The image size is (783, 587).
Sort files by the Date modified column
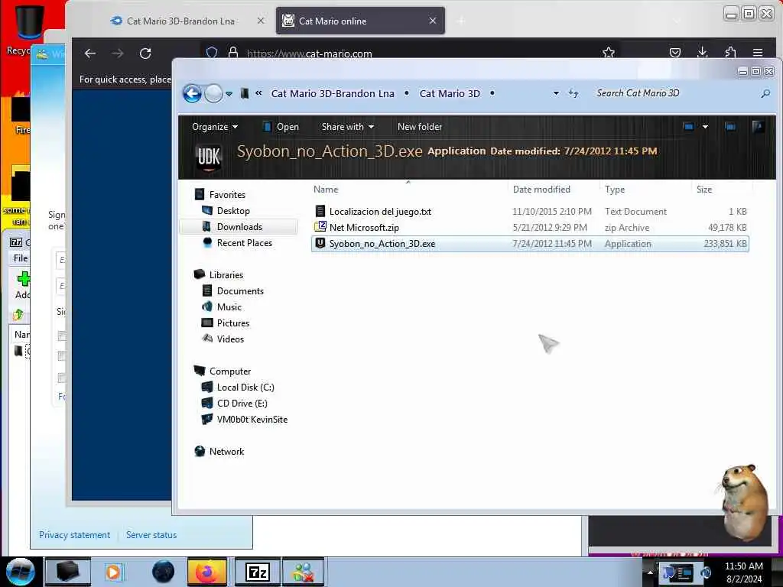pos(541,190)
